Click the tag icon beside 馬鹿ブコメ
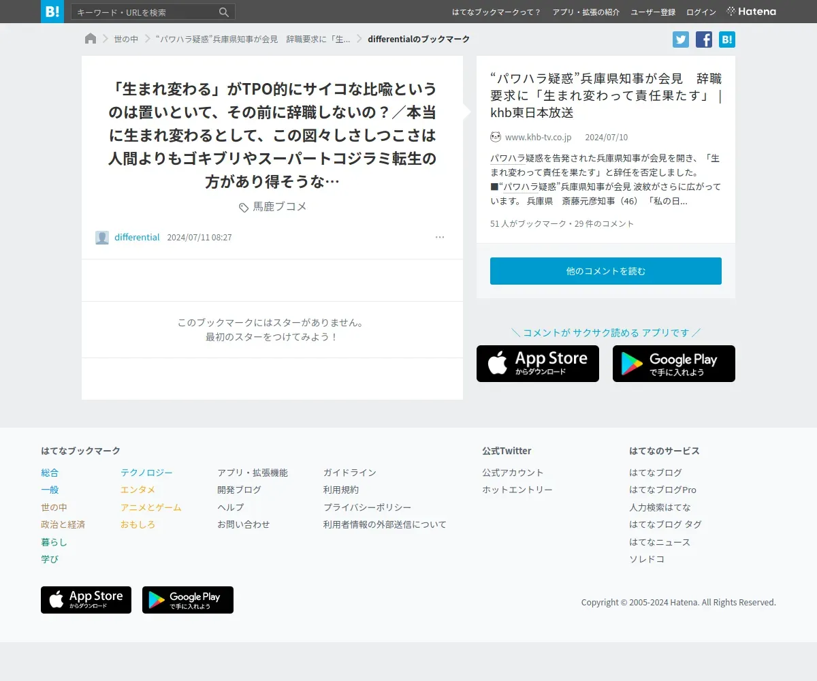This screenshot has height=681, width=817. pos(244,207)
